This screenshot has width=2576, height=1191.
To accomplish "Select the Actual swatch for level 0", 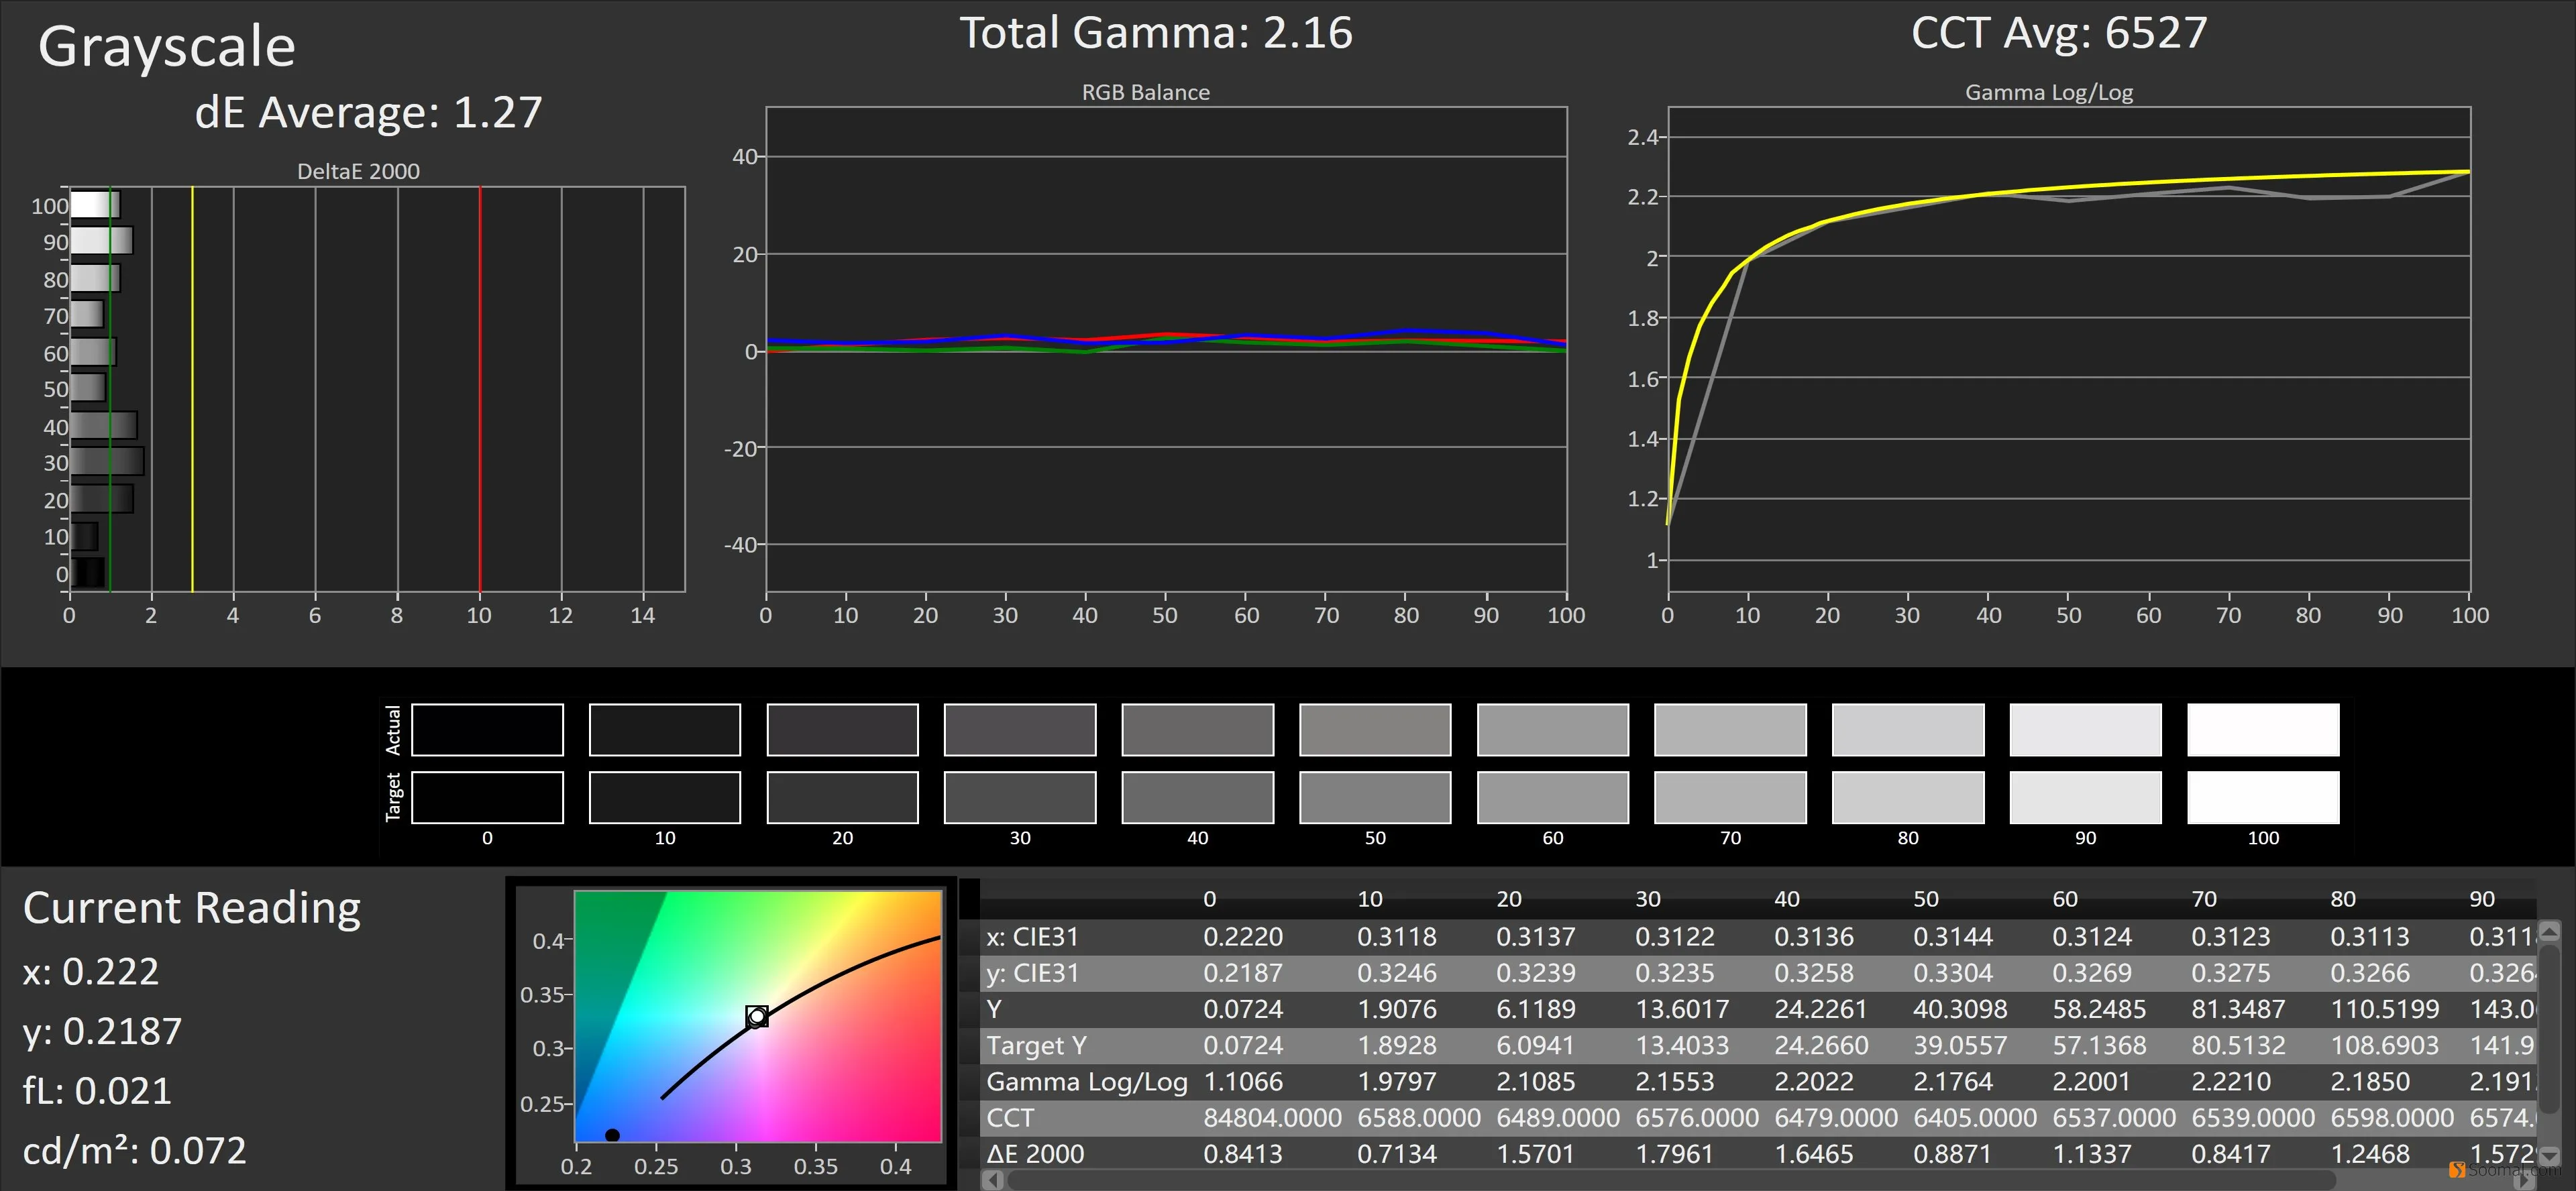I will (x=487, y=730).
